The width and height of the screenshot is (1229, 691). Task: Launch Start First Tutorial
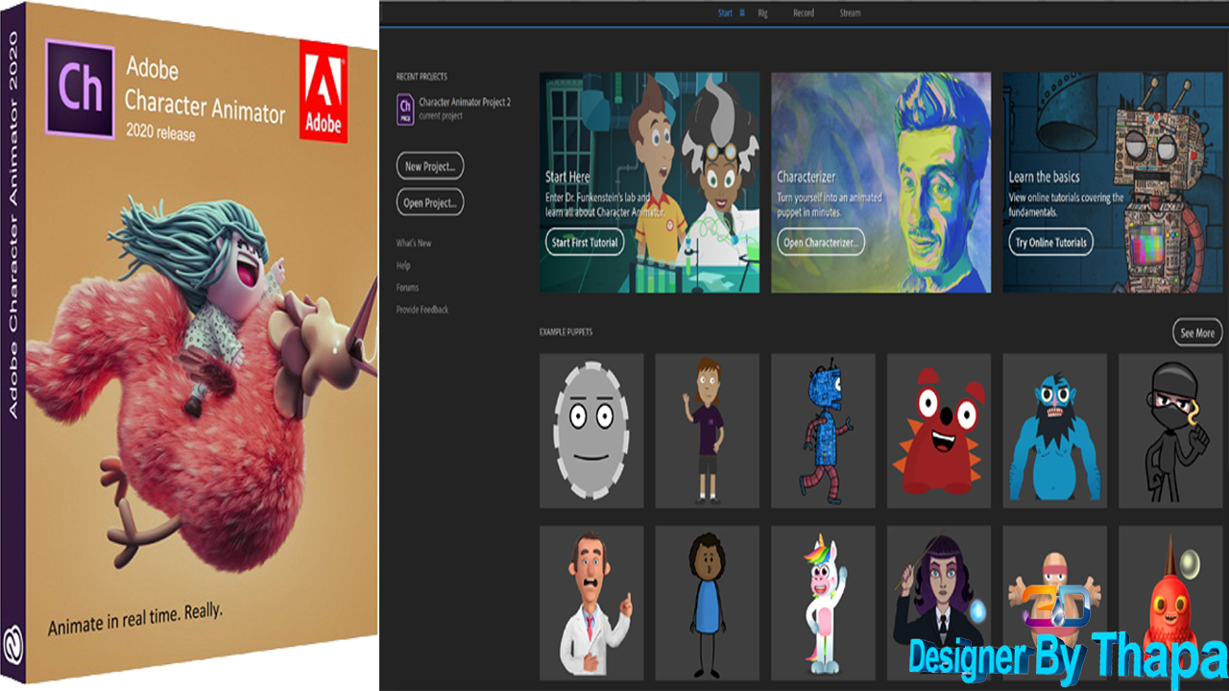point(585,243)
